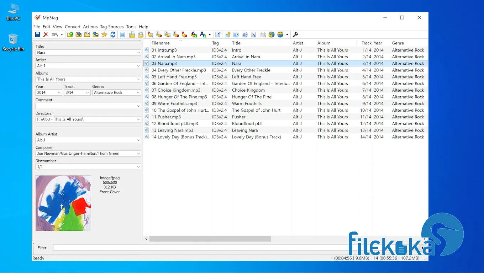484x273 pixels.
Task: Export tags with the export arrow icon
Action: [x=227, y=34]
